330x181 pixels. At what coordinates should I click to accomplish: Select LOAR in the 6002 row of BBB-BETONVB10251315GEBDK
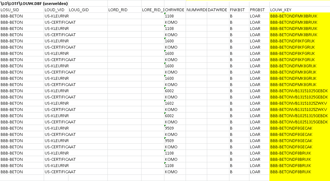pyautogui.click(x=259, y=116)
